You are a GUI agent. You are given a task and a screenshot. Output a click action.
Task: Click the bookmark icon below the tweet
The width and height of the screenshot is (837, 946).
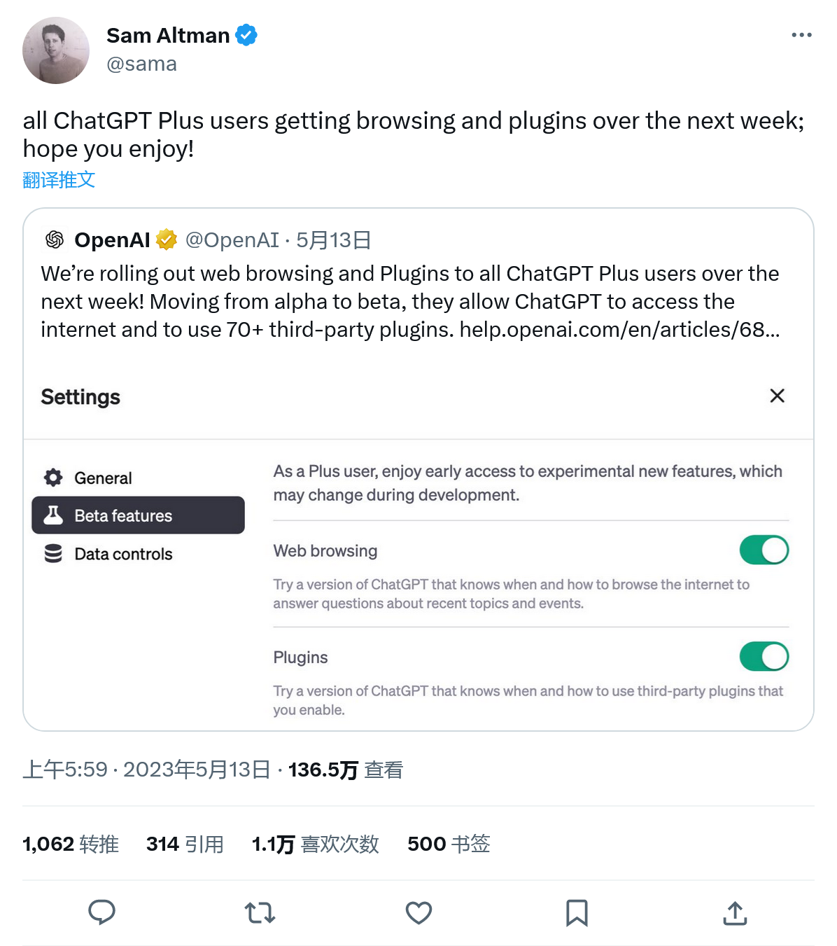pyautogui.click(x=577, y=913)
